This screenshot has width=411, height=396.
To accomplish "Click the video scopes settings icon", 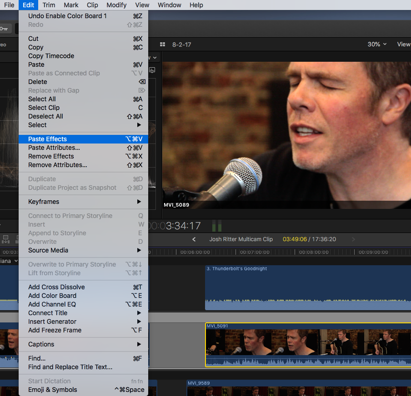I will tap(152, 70).
